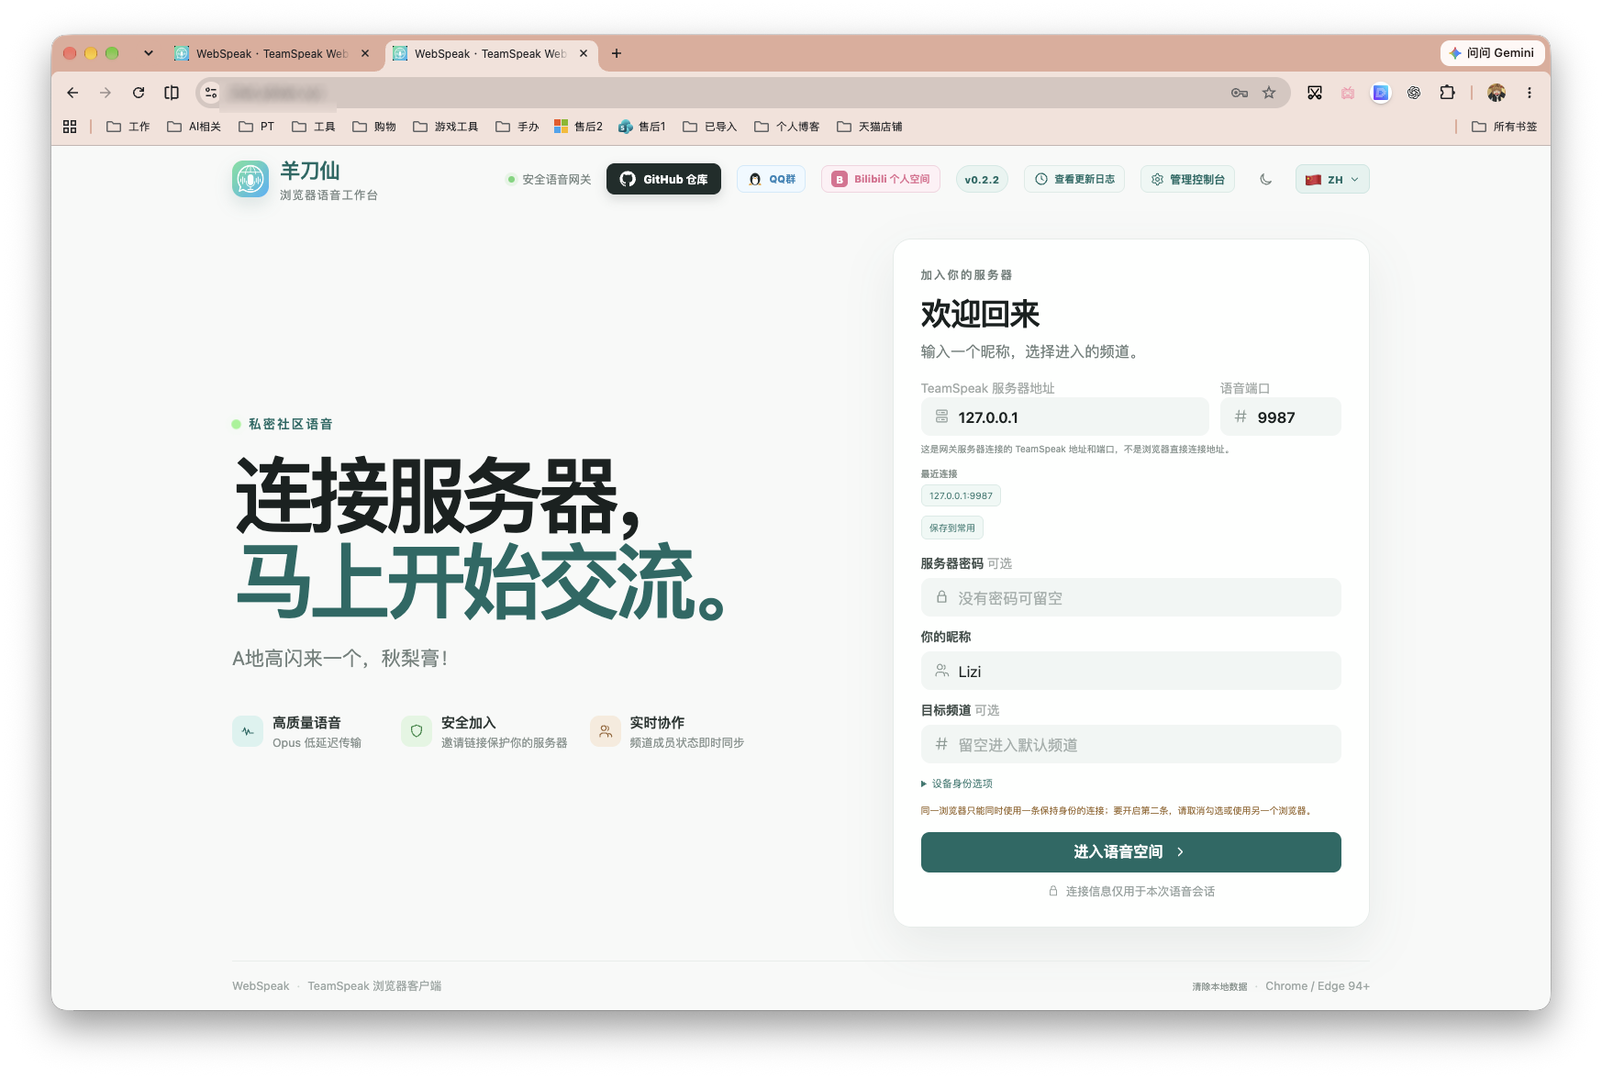The height and width of the screenshot is (1078, 1602).
Task: Click 清除本地数据 in the footer
Action: point(1219,986)
